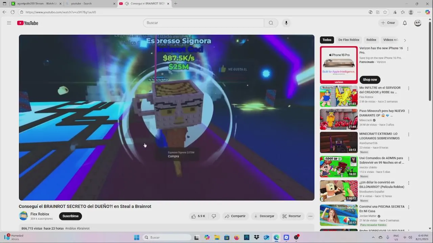The image size is (433, 243).
Task: Click the main video player
Action: pos(166,117)
